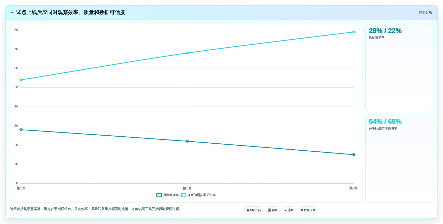This screenshot has height=224, width=443.
Task: Click the 第2月 axis label
Action: point(187,188)
